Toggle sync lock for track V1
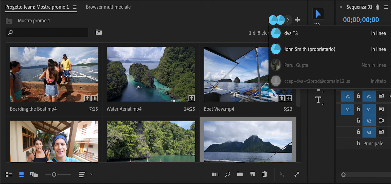Image resolution: width=391 pixels, height=184 pixels. (381, 96)
